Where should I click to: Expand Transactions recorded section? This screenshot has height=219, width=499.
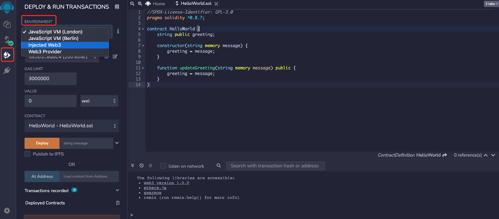117,190
